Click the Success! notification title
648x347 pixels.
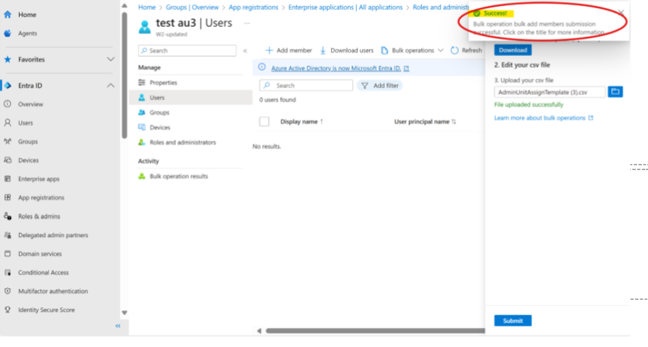(x=495, y=13)
